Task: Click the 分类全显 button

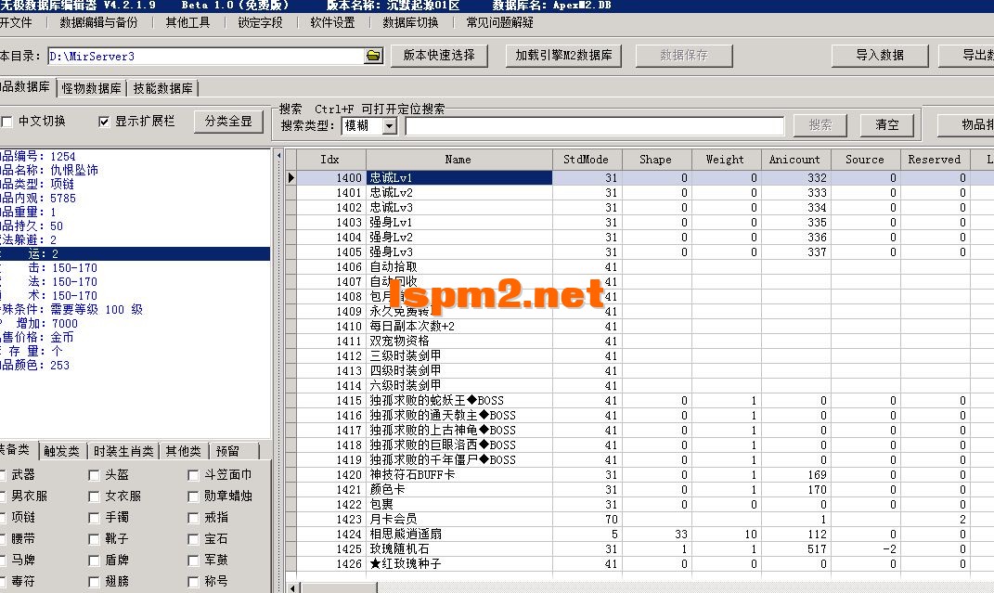Action: click(x=228, y=121)
